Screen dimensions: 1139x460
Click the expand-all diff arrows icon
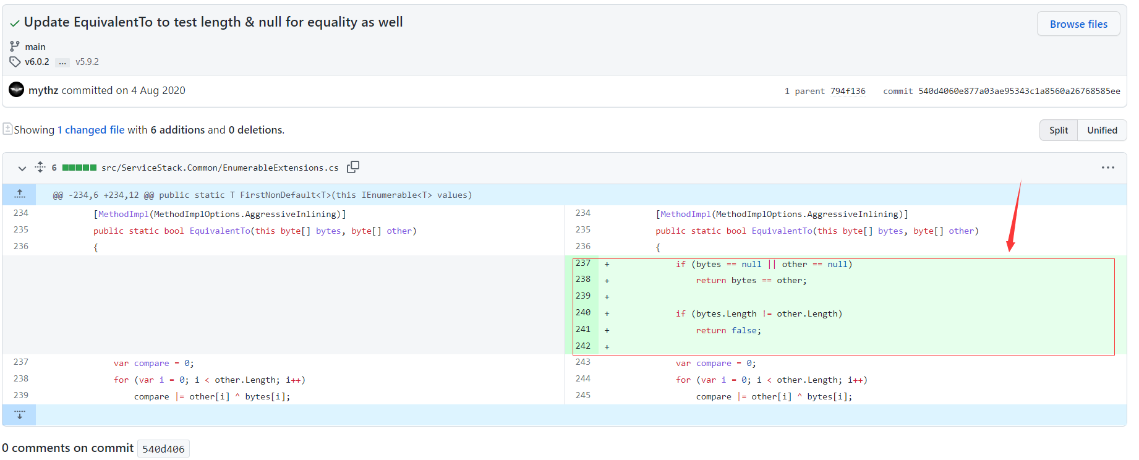(x=40, y=167)
